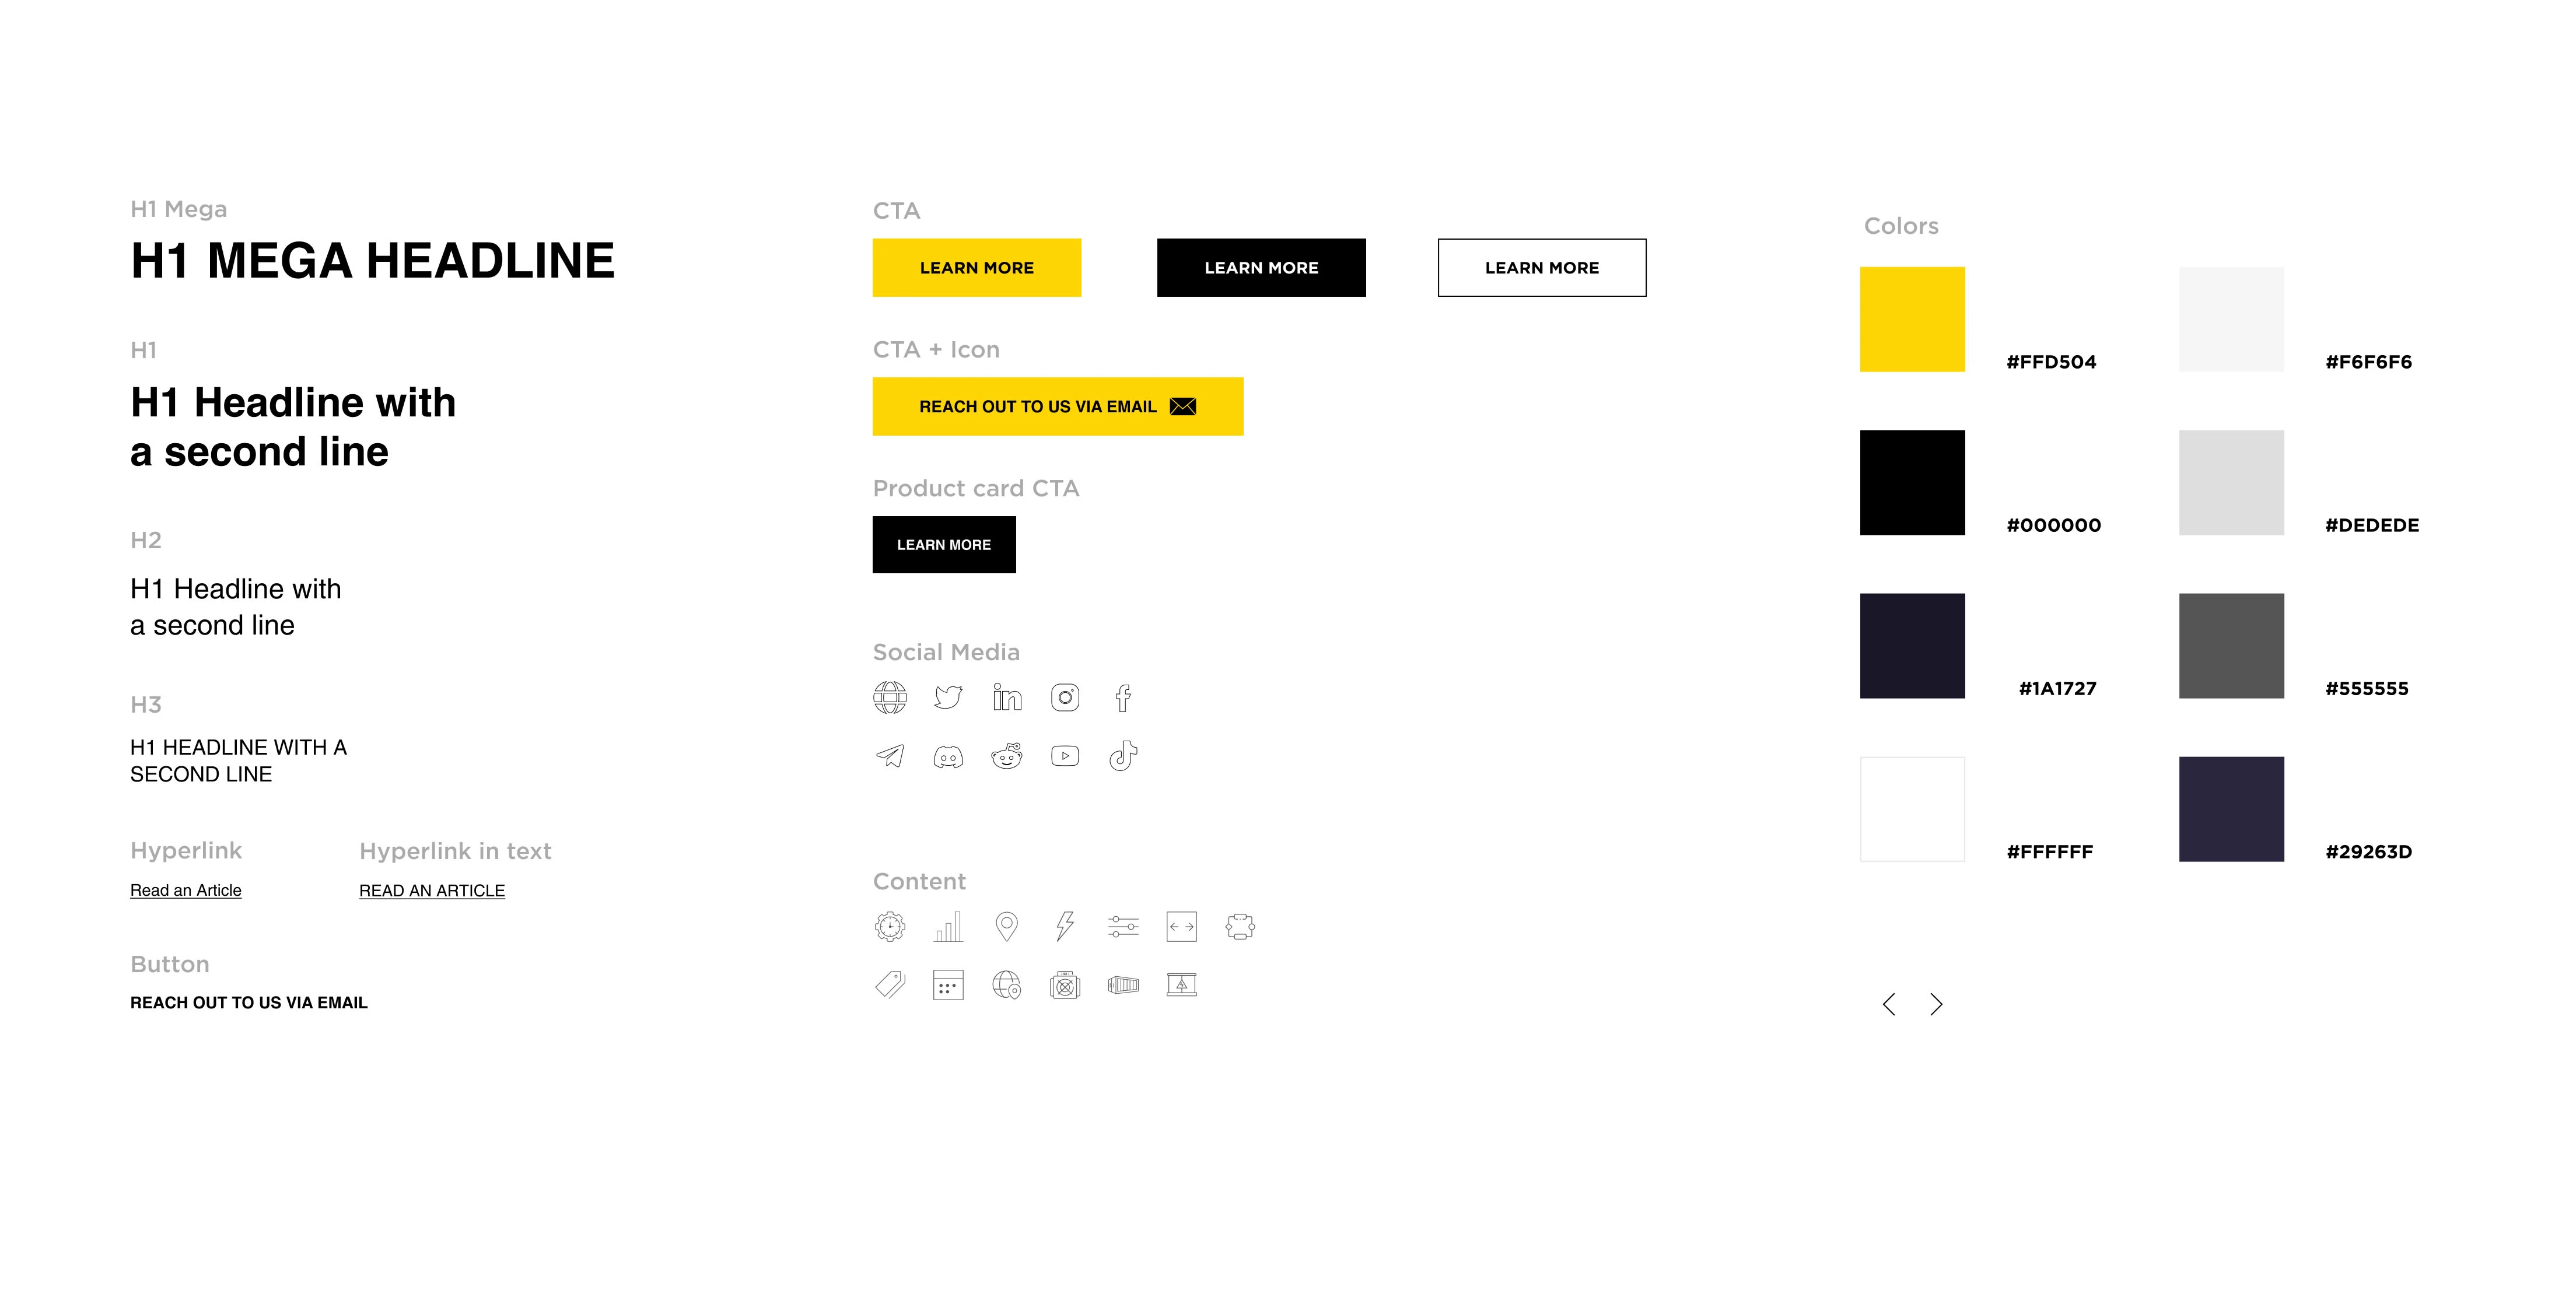Click the bar chart content icon

click(x=946, y=926)
